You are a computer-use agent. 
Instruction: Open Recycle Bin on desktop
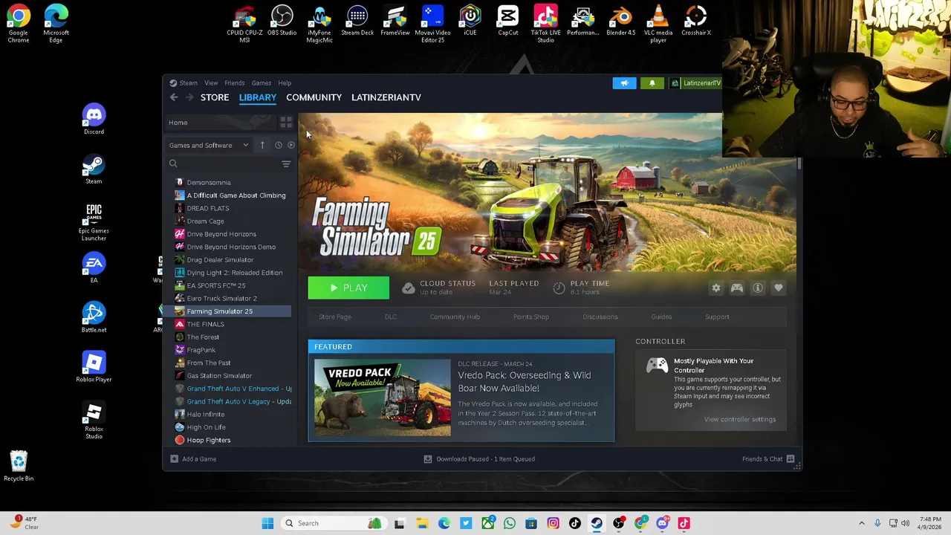[x=19, y=467]
